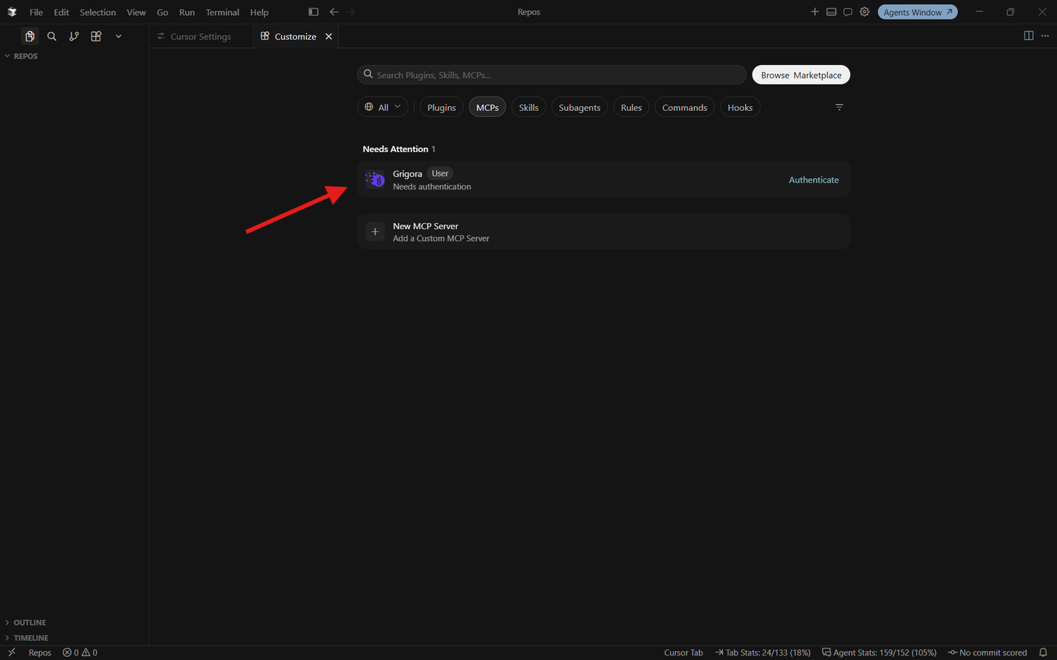Open the All scope dropdown

click(383, 107)
